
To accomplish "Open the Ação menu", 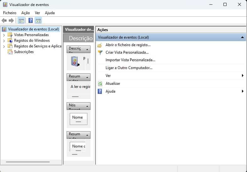I will point(25,13).
